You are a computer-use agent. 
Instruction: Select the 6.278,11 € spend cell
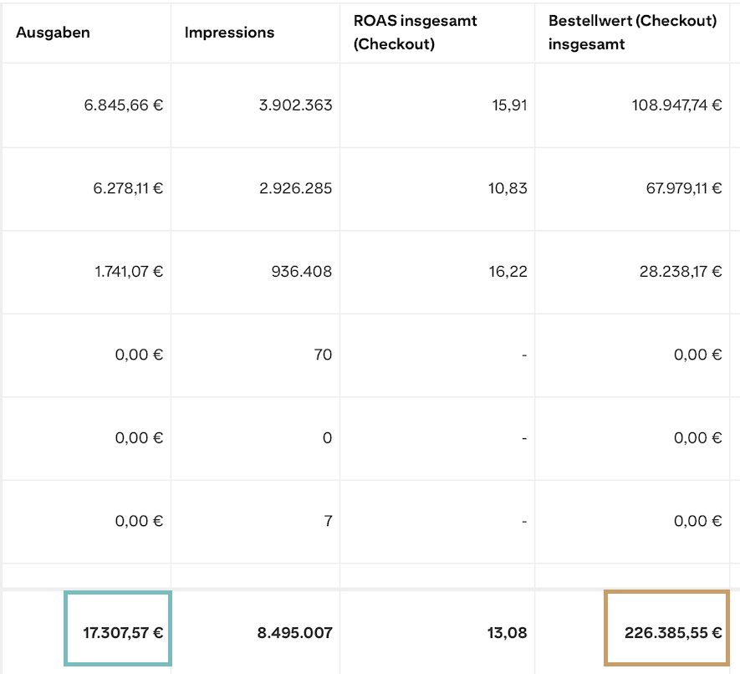click(x=128, y=188)
